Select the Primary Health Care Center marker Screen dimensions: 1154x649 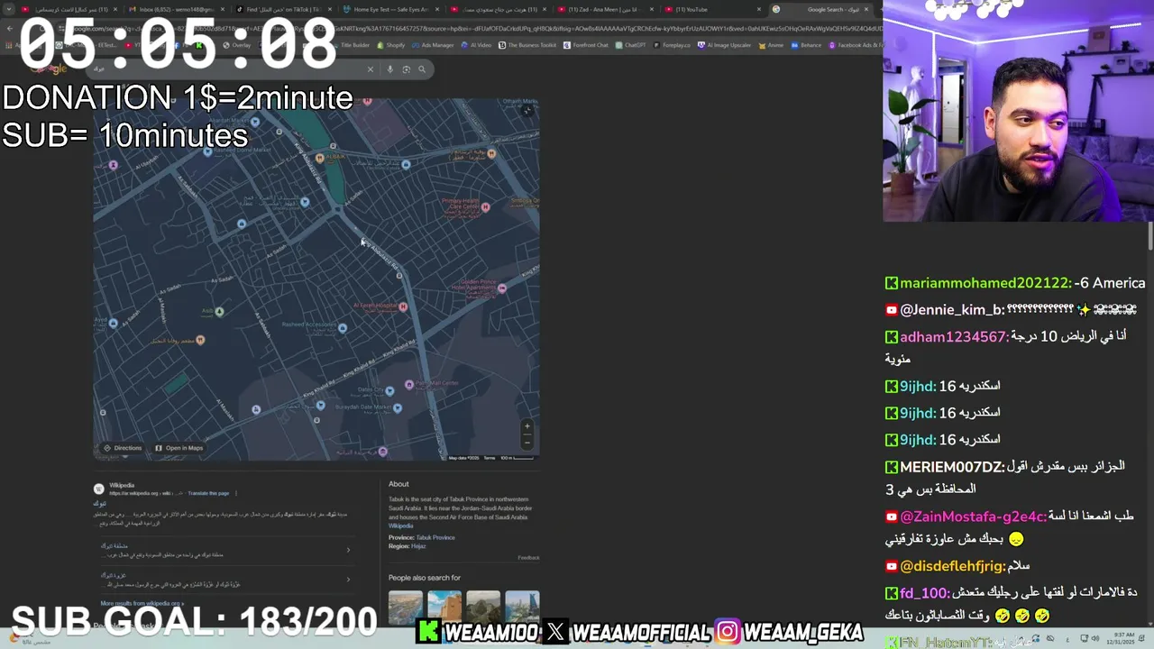486,207
